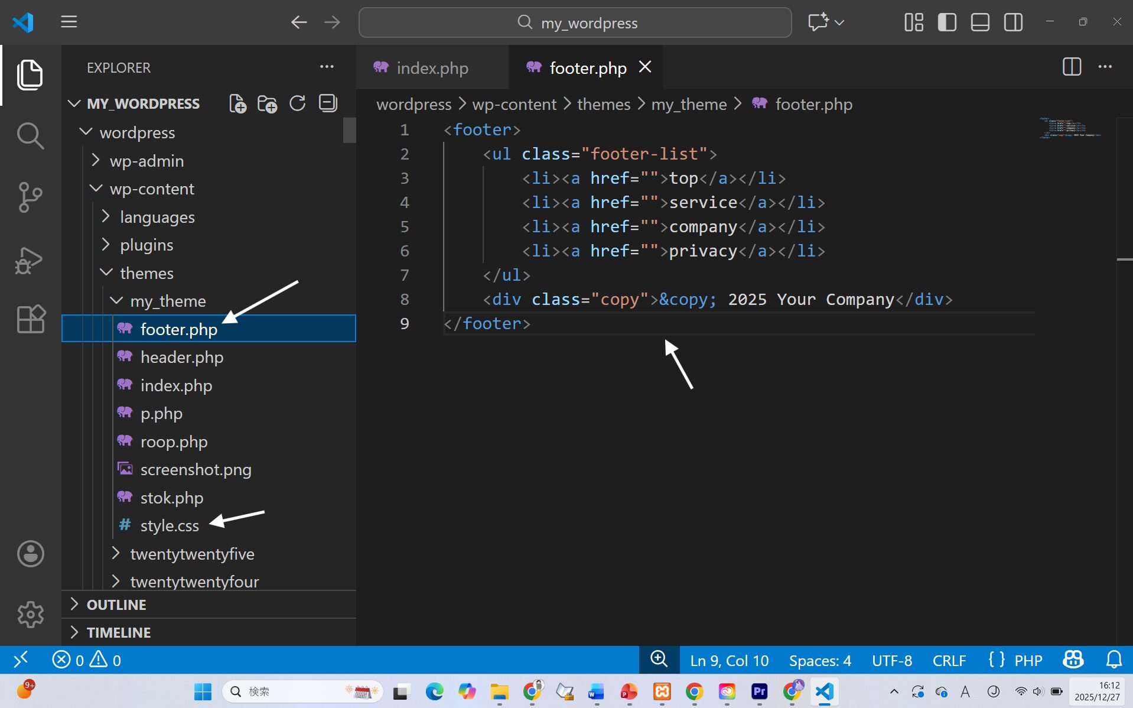This screenshot has height=708, width=1133.
Task: Switch to the index.php tab
Action: pyautogui.click(x=432, y=68)
